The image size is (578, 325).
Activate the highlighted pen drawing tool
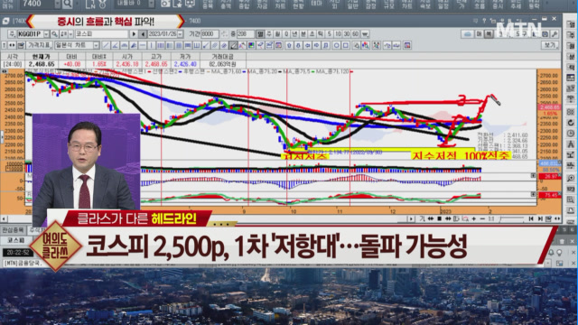[233, 45]
